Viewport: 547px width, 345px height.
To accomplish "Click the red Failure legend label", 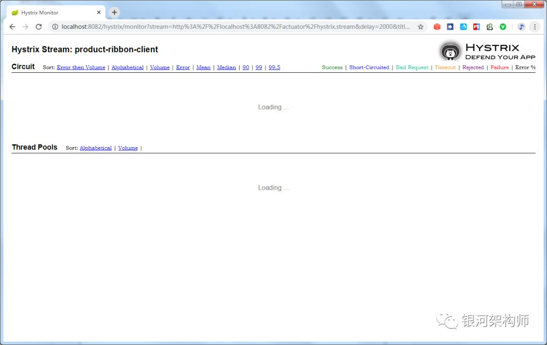I will [499, 68].
